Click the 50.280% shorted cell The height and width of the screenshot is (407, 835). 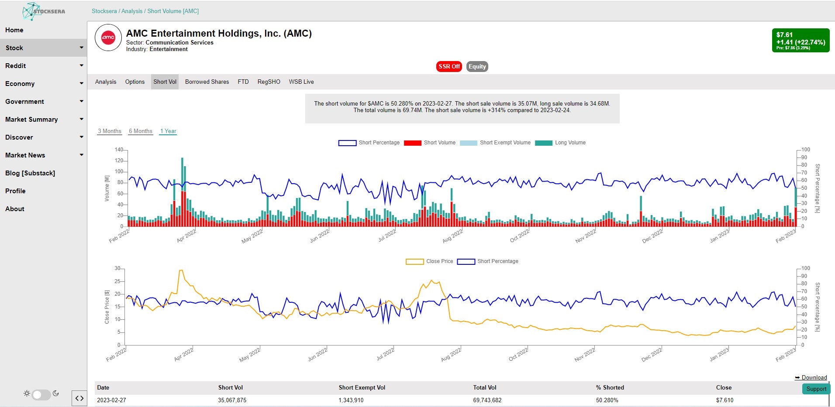(x=607, y=400)
